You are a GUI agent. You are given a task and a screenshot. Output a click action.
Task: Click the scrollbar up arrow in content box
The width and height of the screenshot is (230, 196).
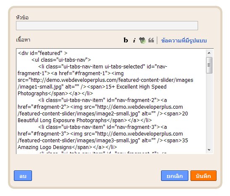pyautogui.click(x=209, y=53)
